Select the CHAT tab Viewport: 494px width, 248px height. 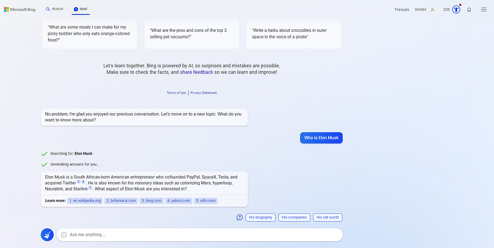click(x=81, y=9)
